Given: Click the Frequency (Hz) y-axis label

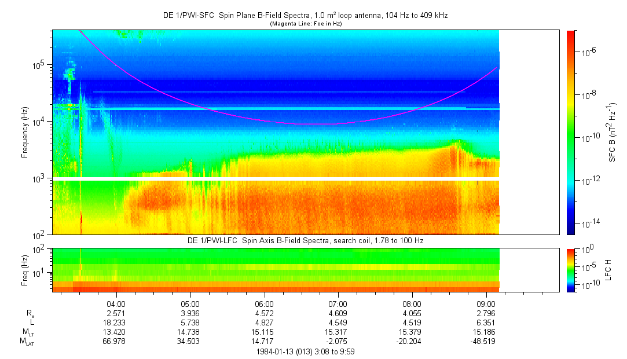Looking at the screenshot, I should pyautogui.click(x=25, y=132).
